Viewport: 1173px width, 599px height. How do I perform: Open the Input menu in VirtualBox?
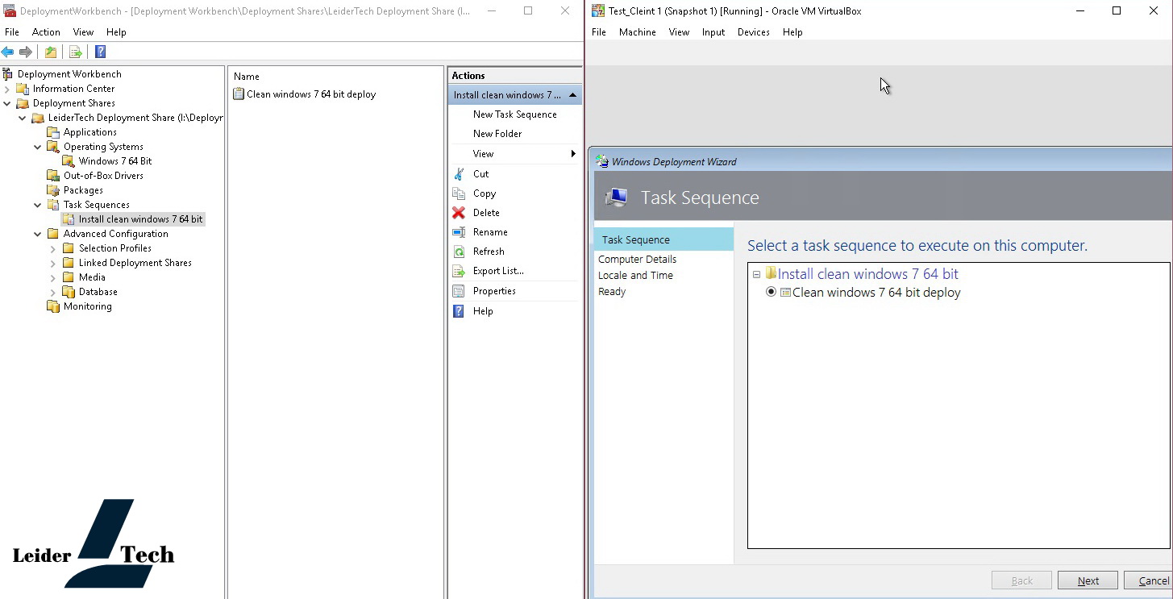point(713,32)
